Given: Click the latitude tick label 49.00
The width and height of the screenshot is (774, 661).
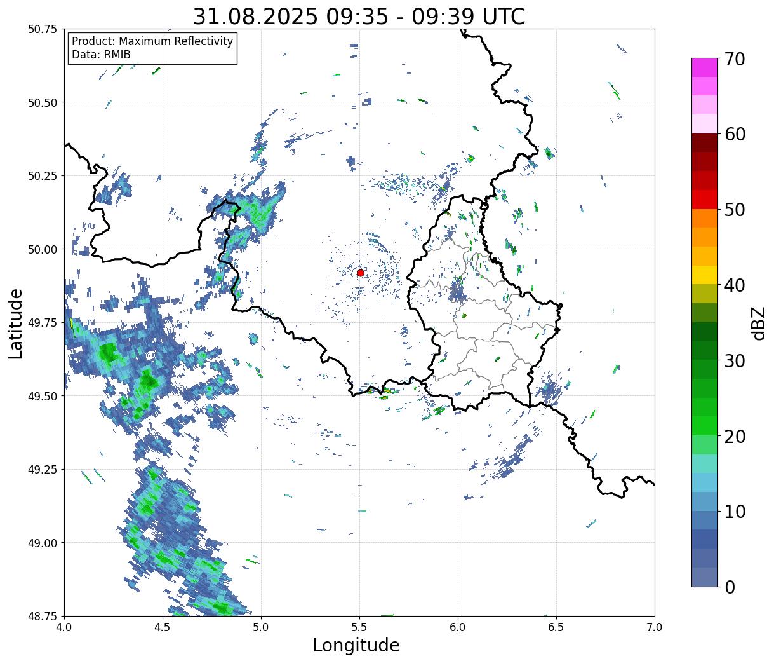Looking at the screenshot, I should tap(42, 543).
